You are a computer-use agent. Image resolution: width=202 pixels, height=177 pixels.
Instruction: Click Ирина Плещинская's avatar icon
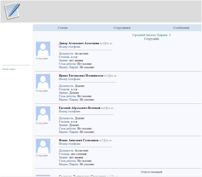(x=43, y=81)
